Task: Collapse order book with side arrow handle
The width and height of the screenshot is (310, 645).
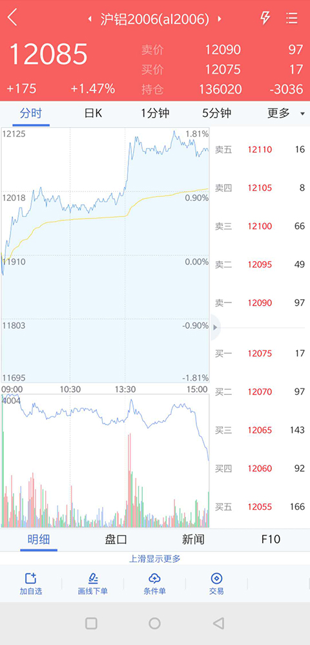Action: click(x=216, y=328)
